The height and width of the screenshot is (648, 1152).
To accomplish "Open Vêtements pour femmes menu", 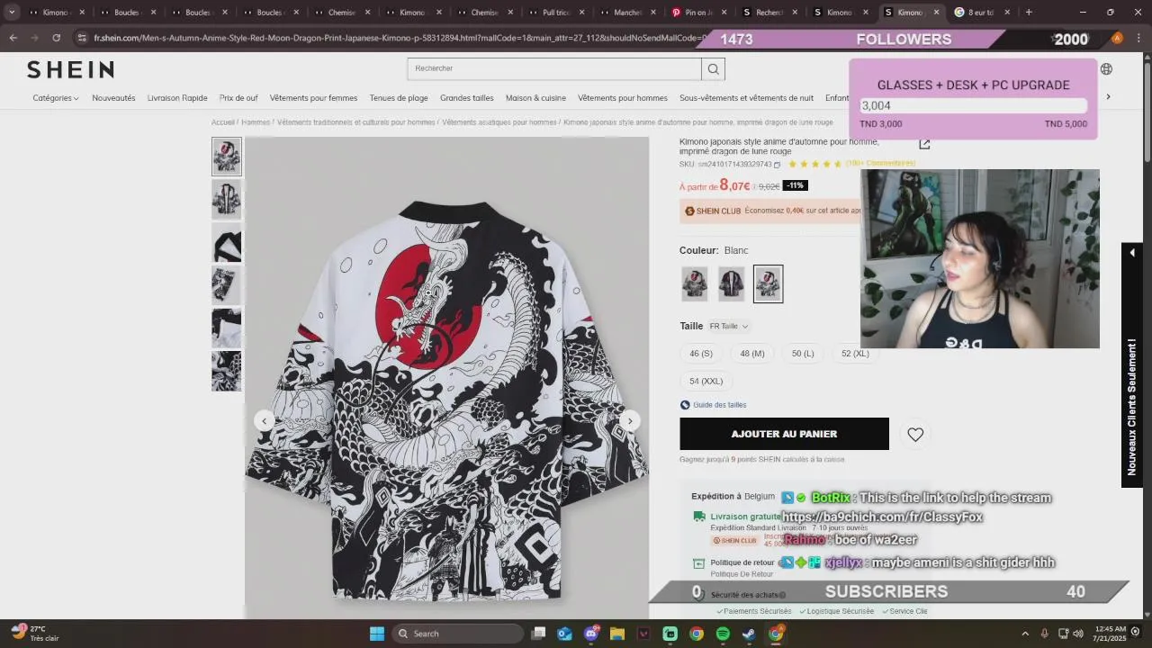I will click(313, 98).
